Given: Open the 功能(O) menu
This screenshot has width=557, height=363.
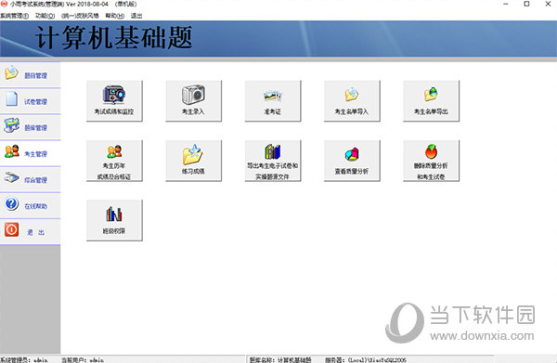Looking at the screenshot, I should (x=45, y=16).
